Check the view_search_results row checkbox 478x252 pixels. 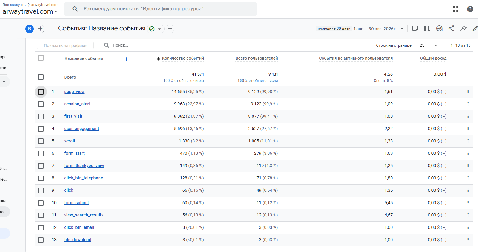[x=41, y=215]
